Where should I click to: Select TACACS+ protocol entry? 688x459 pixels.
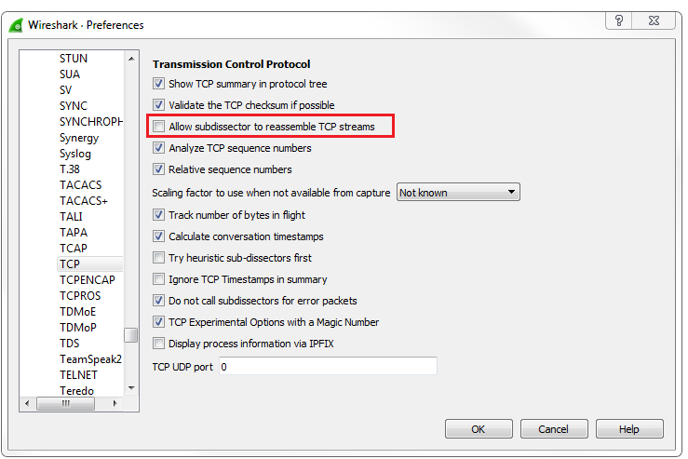pos(84,201)
